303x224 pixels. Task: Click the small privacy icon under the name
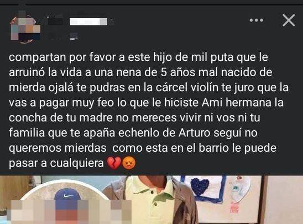(x=74, y=36)
